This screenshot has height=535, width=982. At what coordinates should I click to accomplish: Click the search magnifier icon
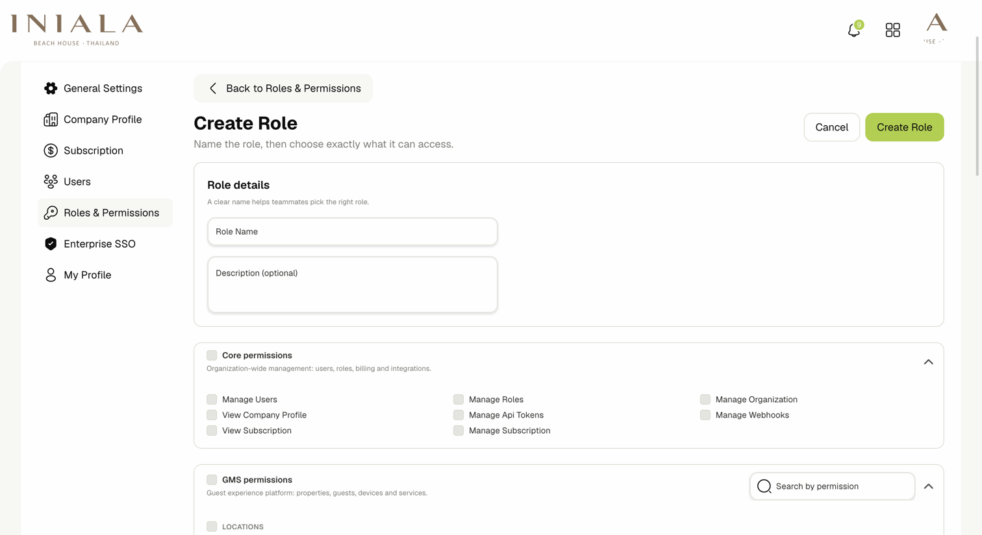tap(764, 486)
